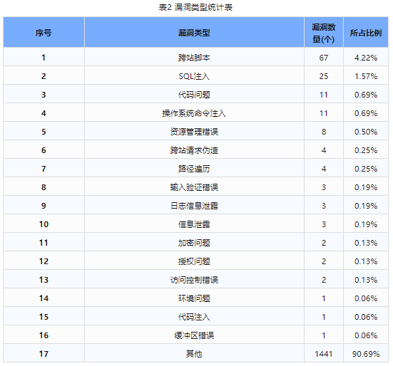Select the 代码注入 cell

[x=194, y=317]
